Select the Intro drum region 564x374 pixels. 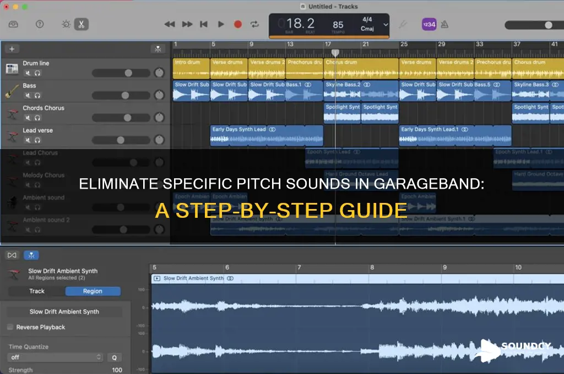click(x=191, y=69)
